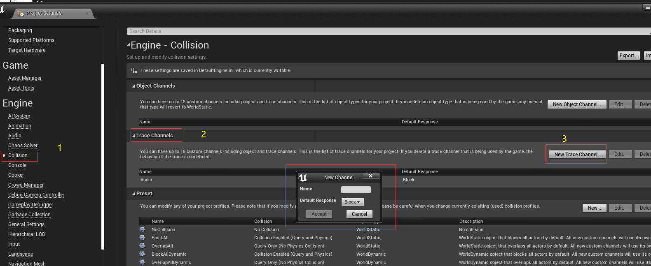This screenshot has width=651, height=266.
Task: Open Navigation Mesh settings
Action: coord(27,264)
